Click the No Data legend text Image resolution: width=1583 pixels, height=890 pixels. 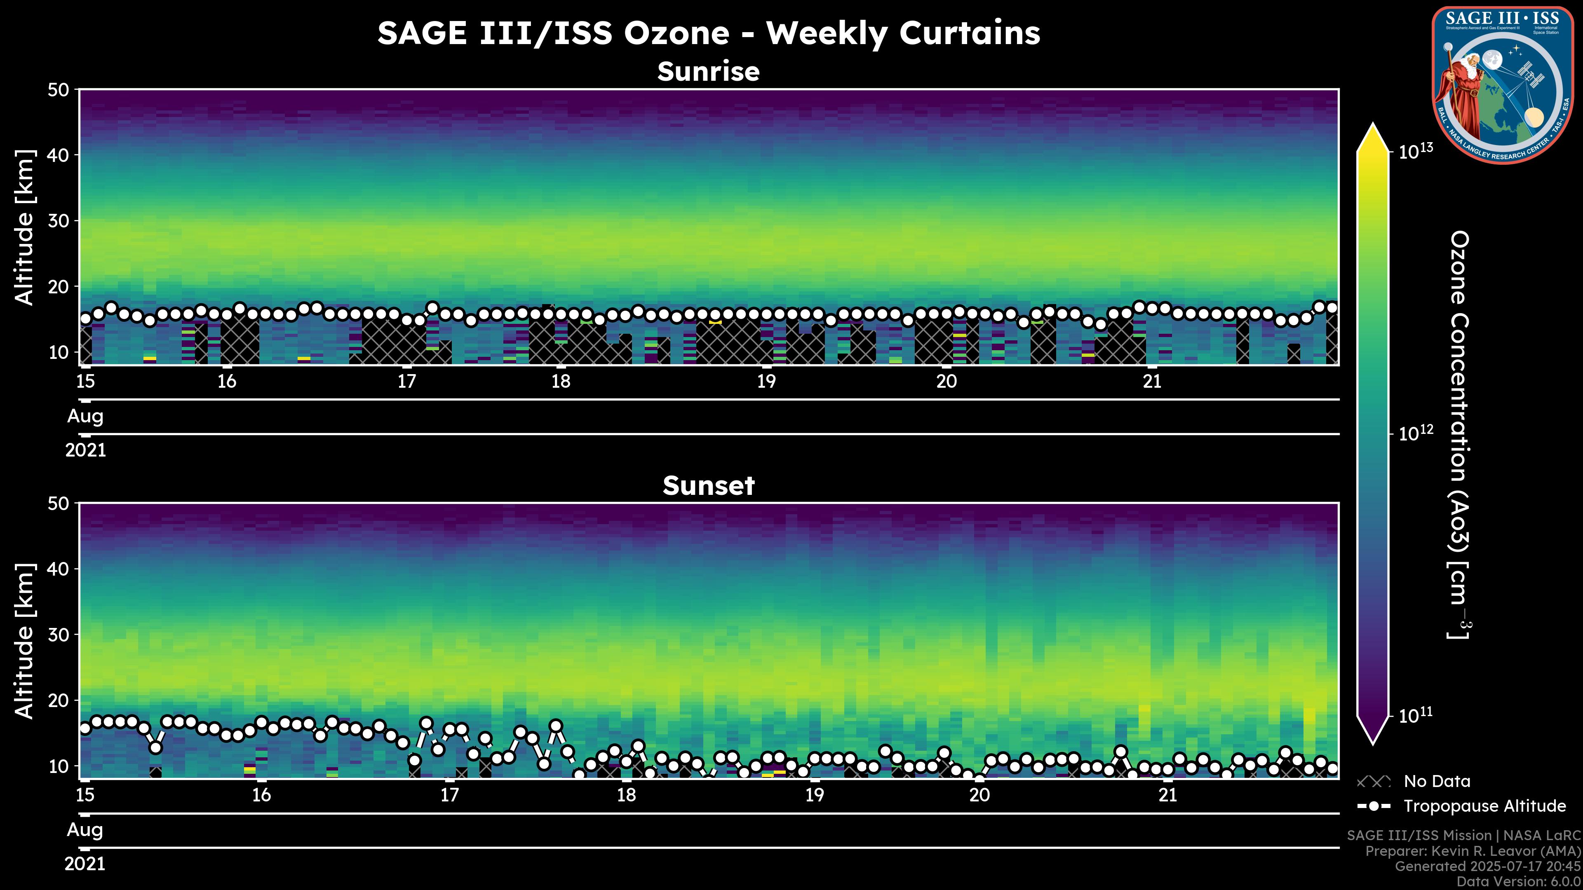pos(1437,781)
